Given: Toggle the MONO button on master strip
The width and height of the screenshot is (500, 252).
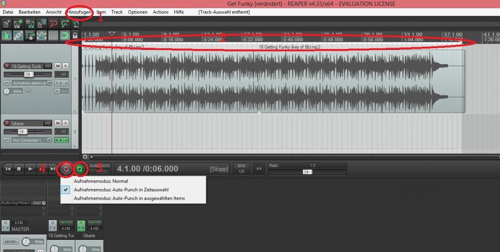Looking at the screenshot, I should click(11, 242).
